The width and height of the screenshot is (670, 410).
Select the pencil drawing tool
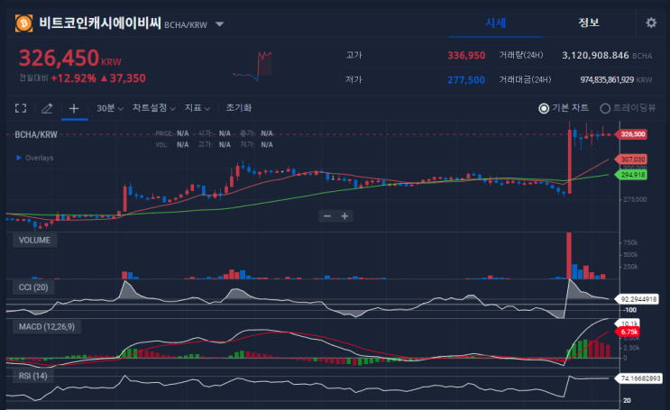tap(47, 108)
